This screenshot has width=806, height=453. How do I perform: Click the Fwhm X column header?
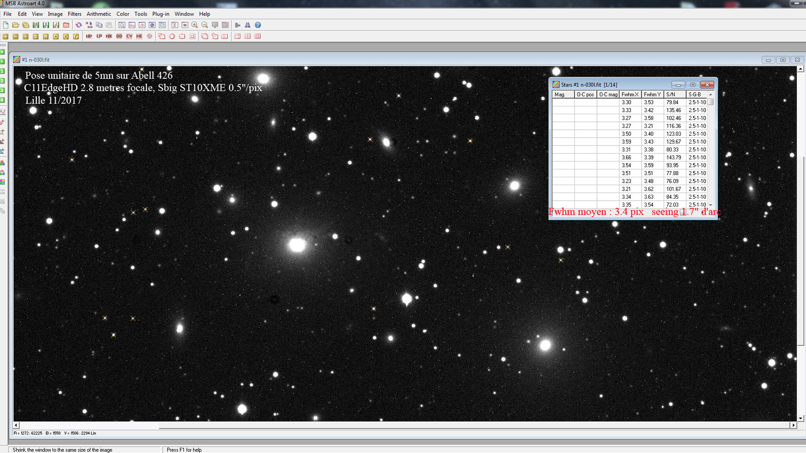pos(630,94)
